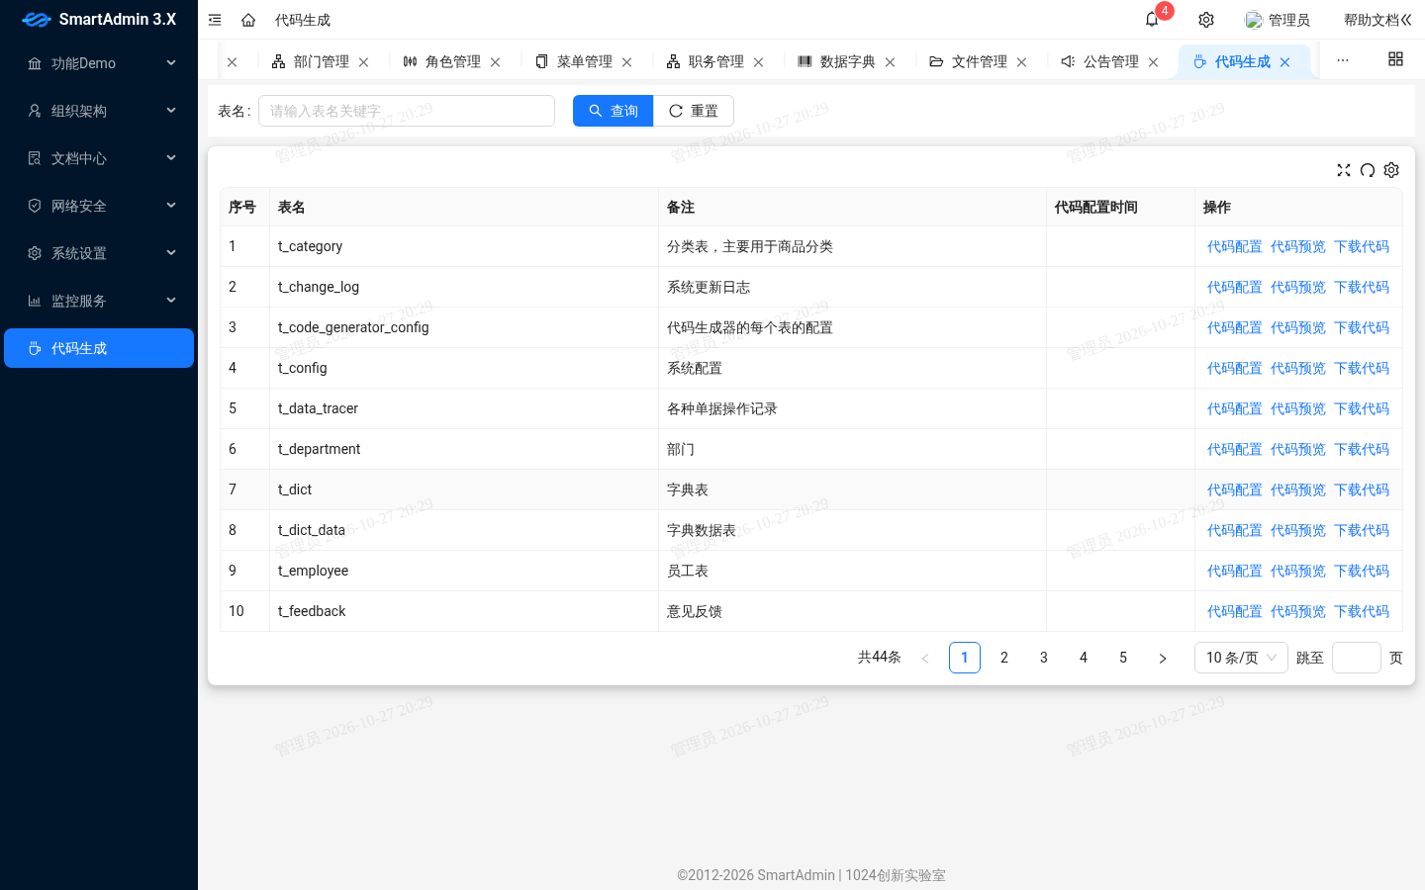Select 代码生成 in the sidebar
This screenshot has height=890, width=1425.
click(x=99, y=348)
